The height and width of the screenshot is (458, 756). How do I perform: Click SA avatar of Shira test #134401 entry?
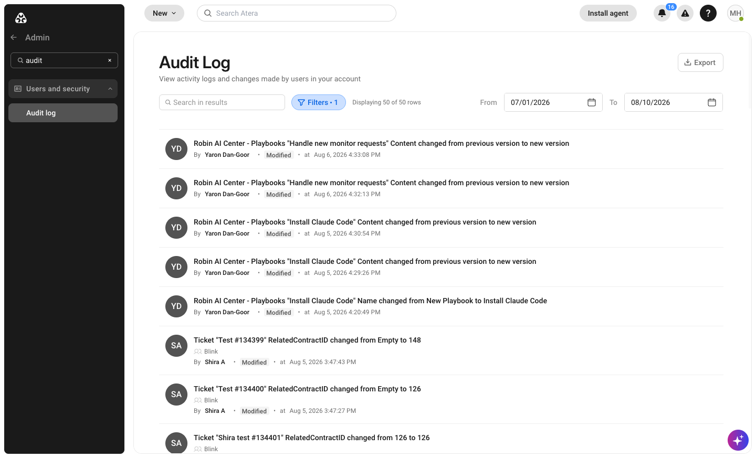(176, 443)
